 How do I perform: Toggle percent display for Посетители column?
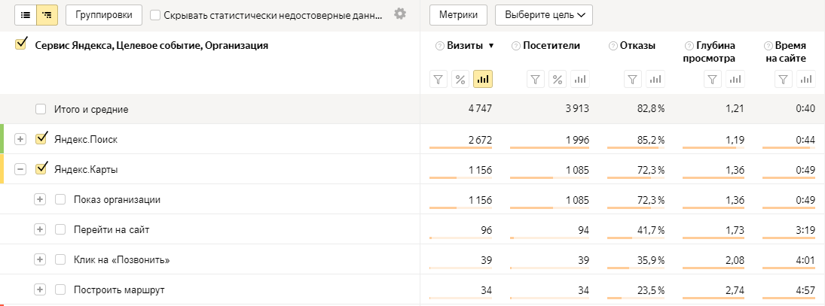tap(558, 79)
